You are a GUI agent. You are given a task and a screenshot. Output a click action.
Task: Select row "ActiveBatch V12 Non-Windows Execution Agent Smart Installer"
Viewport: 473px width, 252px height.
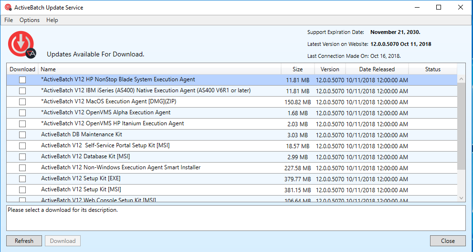click(231, 168)
